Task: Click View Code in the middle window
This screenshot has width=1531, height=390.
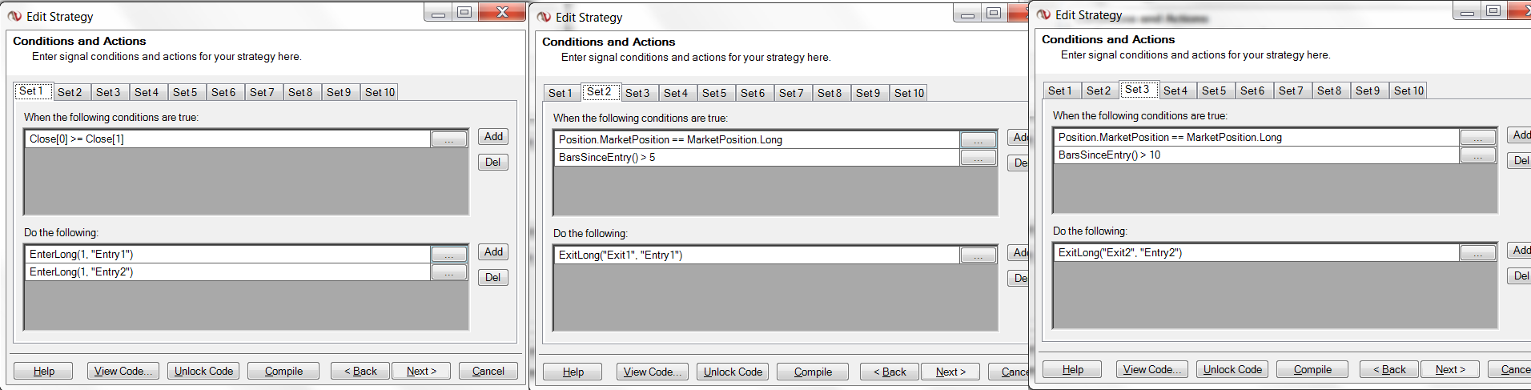Action: click(x=652, y=372)
